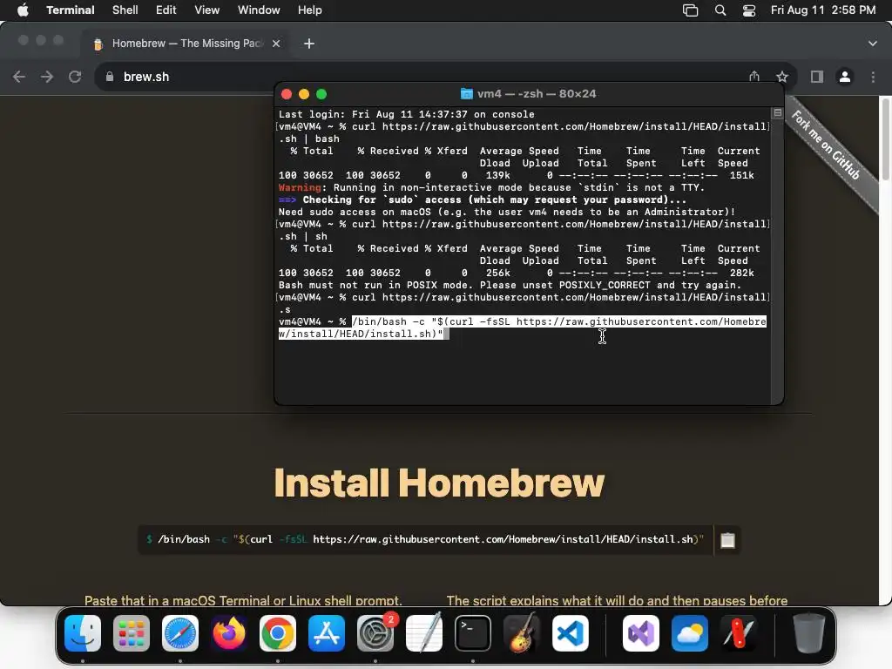
Task: Click the highlighted /bin/bash command in Terminal
Action: (x=523, y=328)
